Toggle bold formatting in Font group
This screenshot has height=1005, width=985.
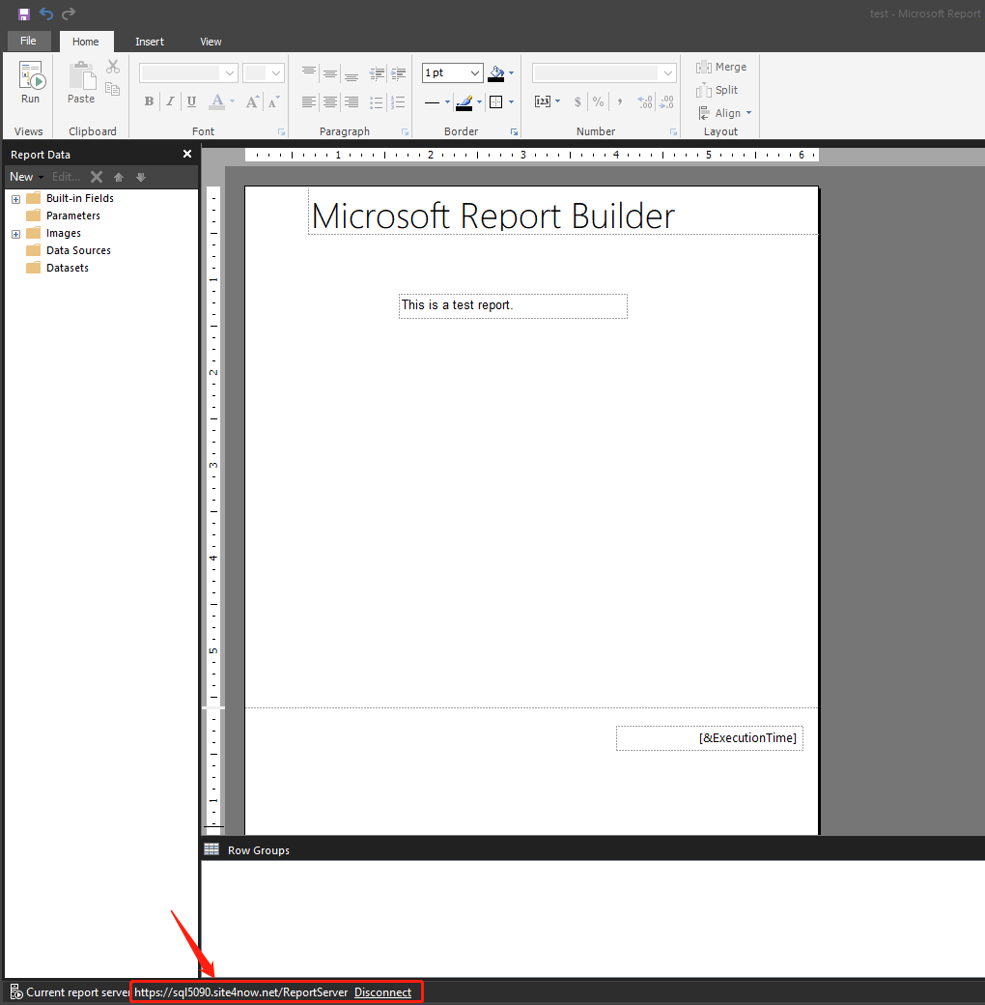(x=148, y=100)
